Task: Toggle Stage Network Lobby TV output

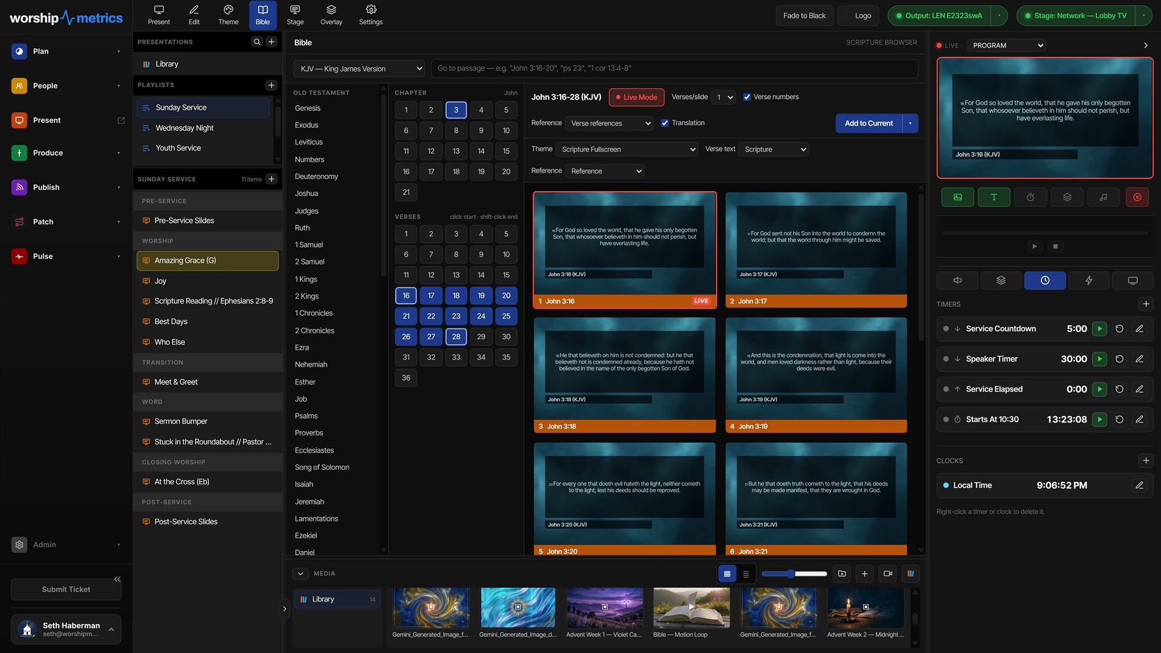Action: click(1076, 16)
